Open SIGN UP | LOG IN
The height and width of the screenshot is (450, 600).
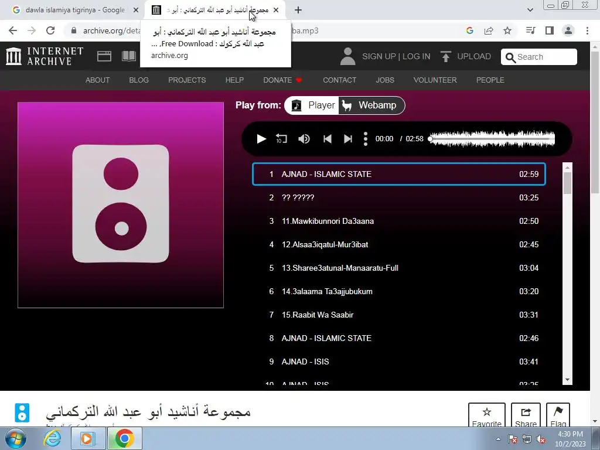[396, 56]
